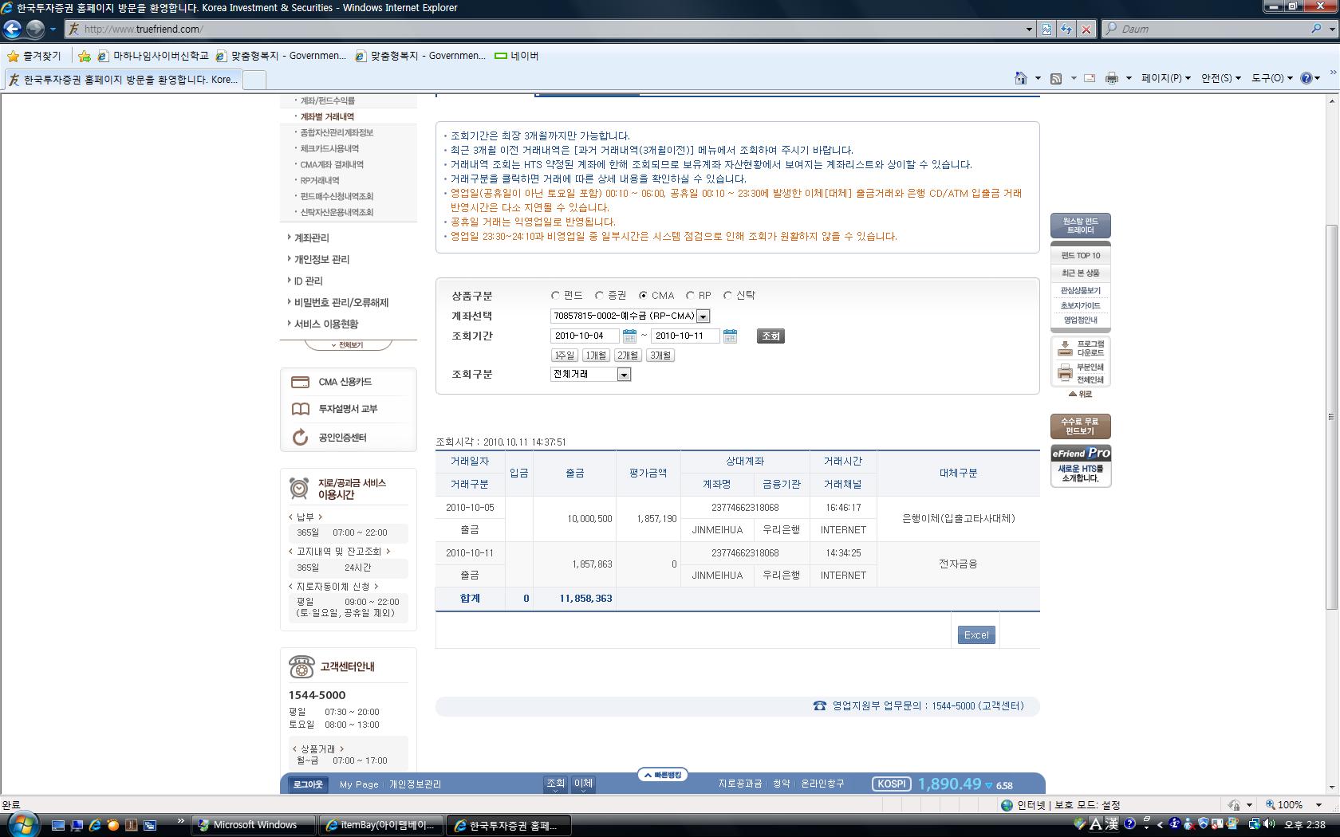Click the CMA 신용카드 card icon

[300, 382]
